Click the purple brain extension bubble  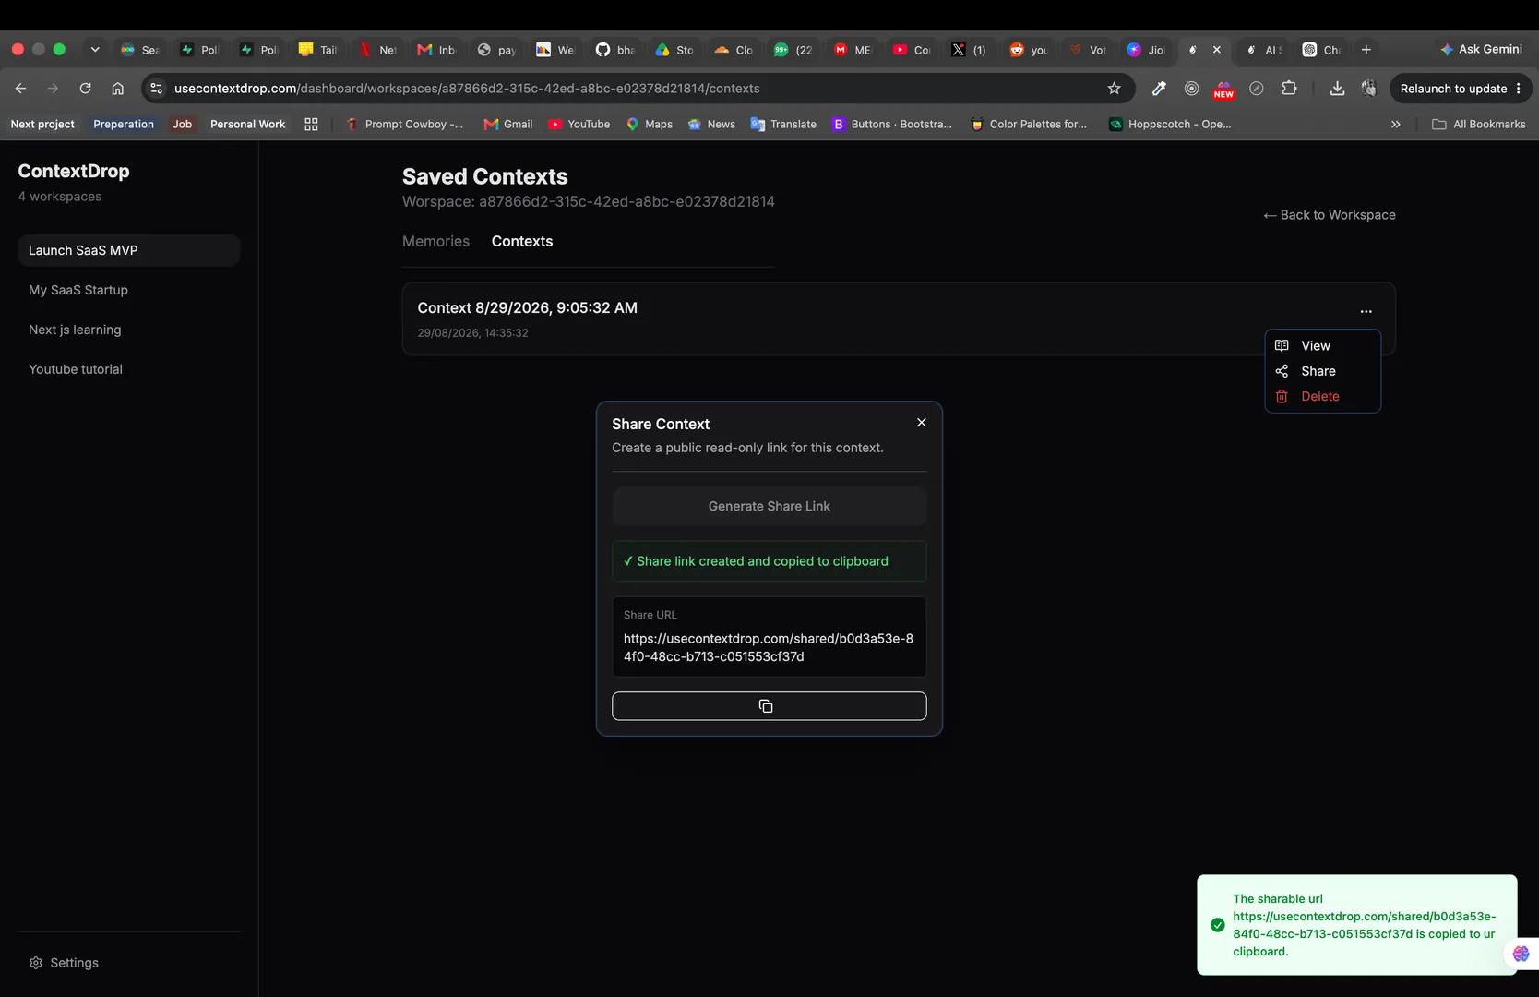(1521, 954)
